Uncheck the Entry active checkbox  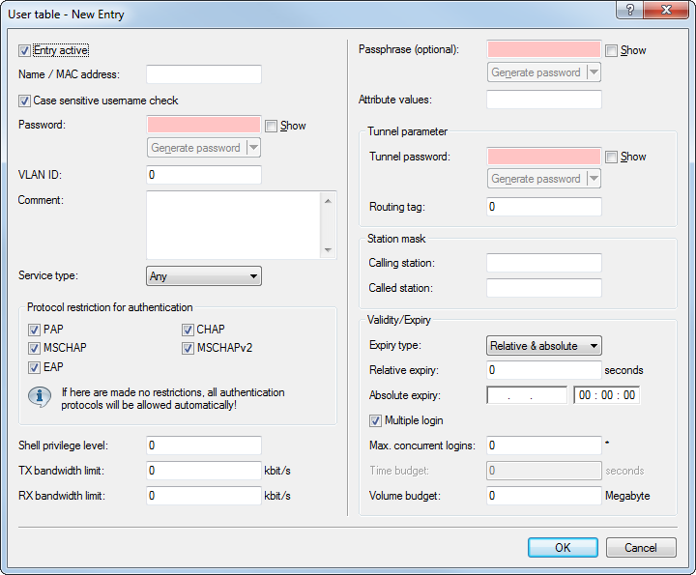coord(25,49)
